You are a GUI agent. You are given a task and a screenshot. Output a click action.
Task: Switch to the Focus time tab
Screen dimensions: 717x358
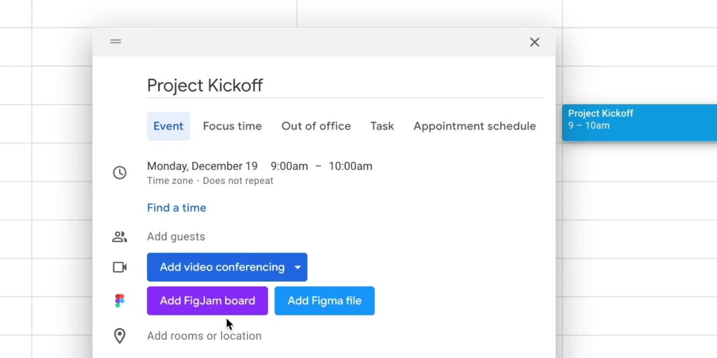click(232, 126)
